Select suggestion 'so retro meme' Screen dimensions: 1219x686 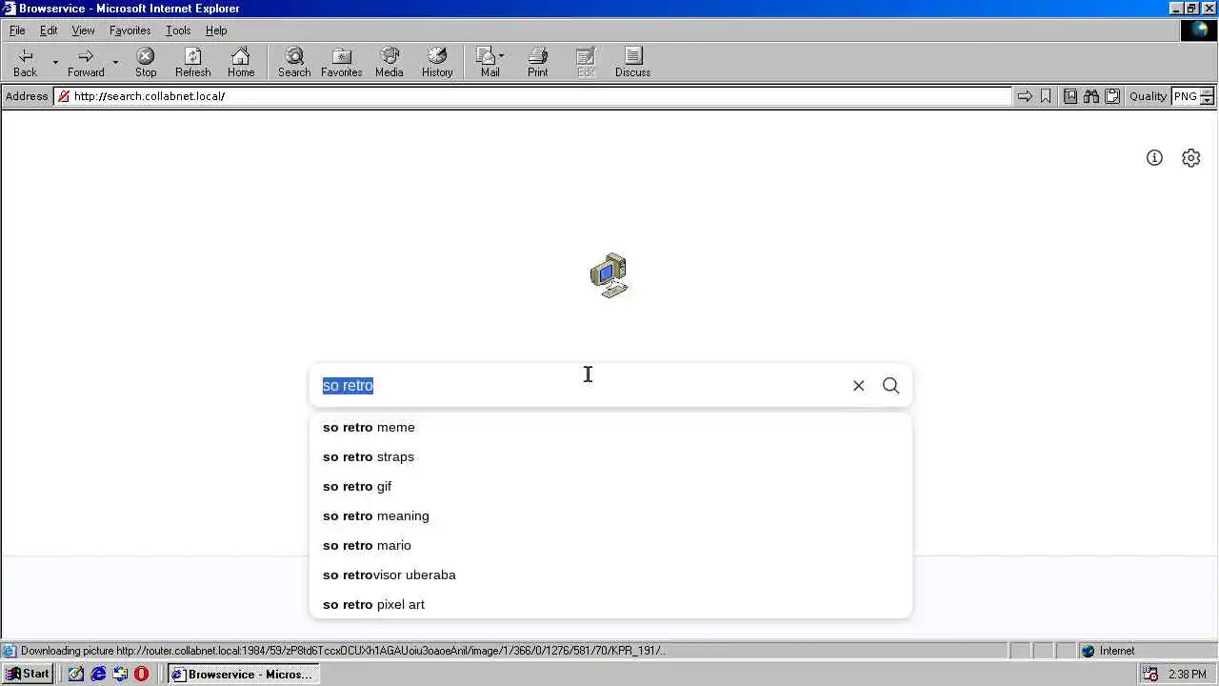(610, 428)
